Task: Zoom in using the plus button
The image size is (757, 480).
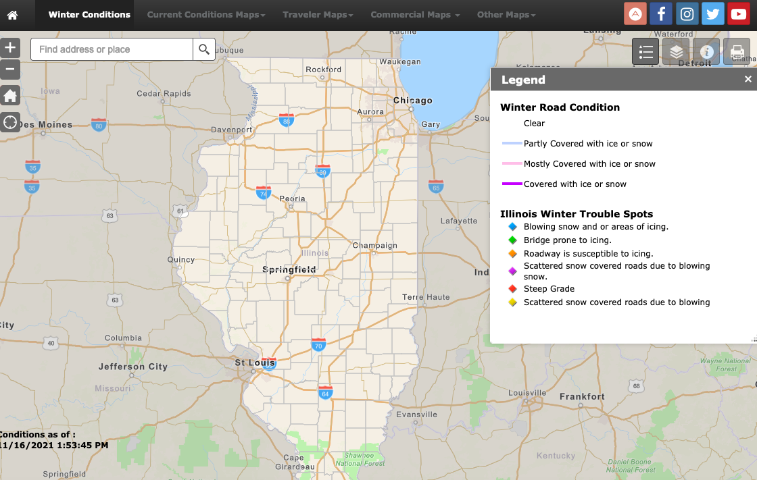Action: (10, 47)
